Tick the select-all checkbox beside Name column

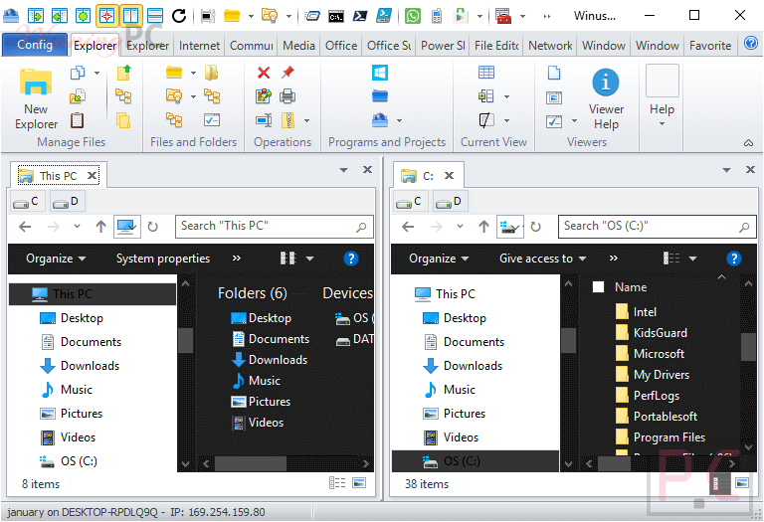click(598, 286)
